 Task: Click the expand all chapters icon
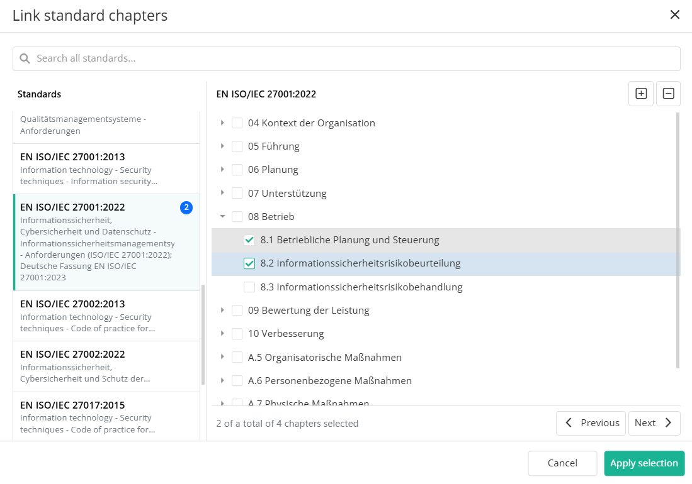point(641,94)
